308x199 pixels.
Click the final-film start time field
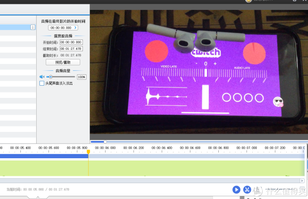(63, 28)
